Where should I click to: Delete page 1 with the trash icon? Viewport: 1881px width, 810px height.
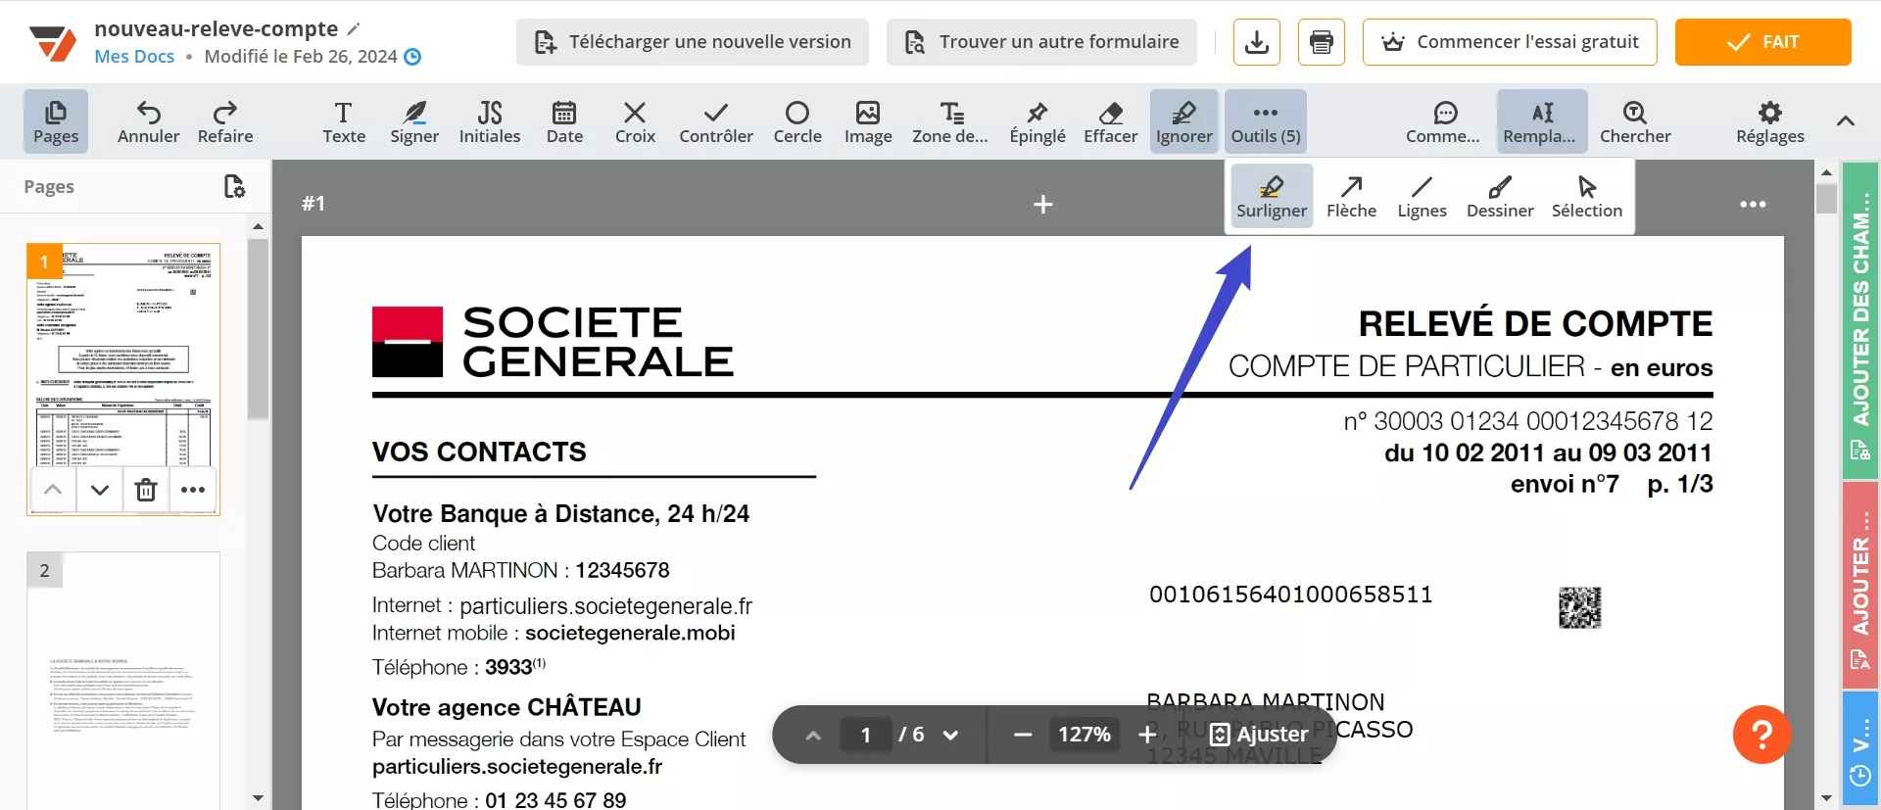(146, 490)
